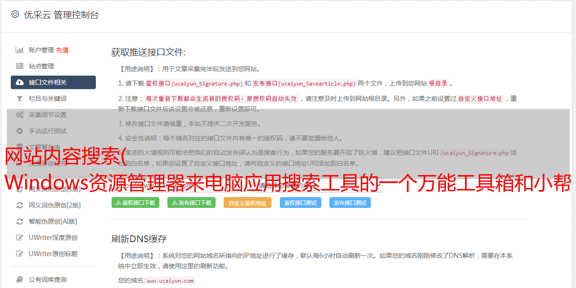Open the 请选择您需要的接口 dropdown
Image resolution: width=576 pixels, height=288 pixels.
click(x=319, y=185)
